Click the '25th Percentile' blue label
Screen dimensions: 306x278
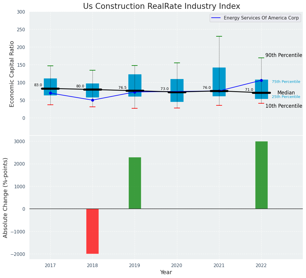point(286,97)
